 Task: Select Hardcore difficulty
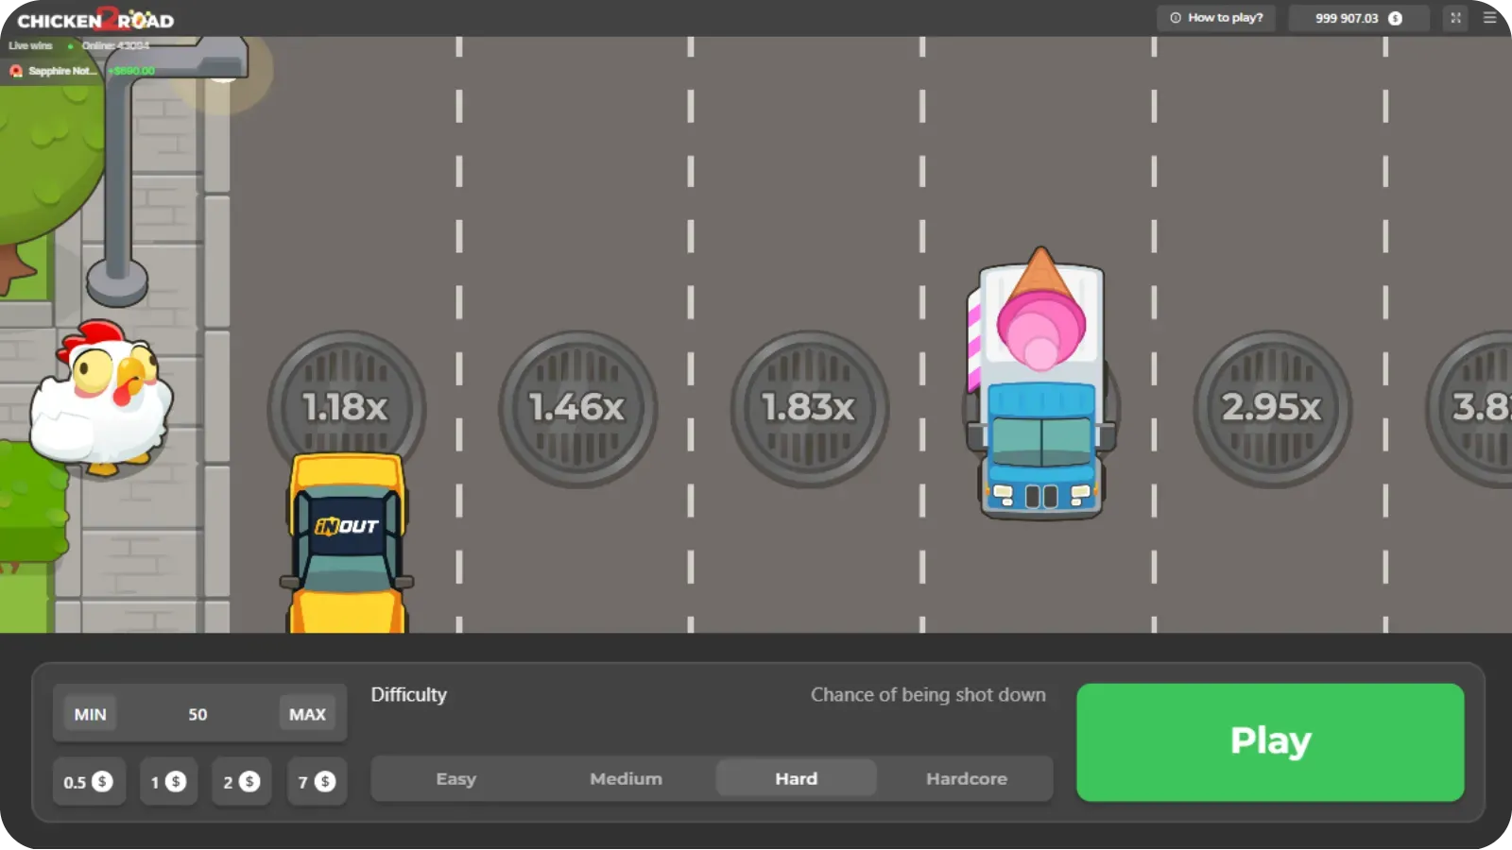[x=967, y=779]
